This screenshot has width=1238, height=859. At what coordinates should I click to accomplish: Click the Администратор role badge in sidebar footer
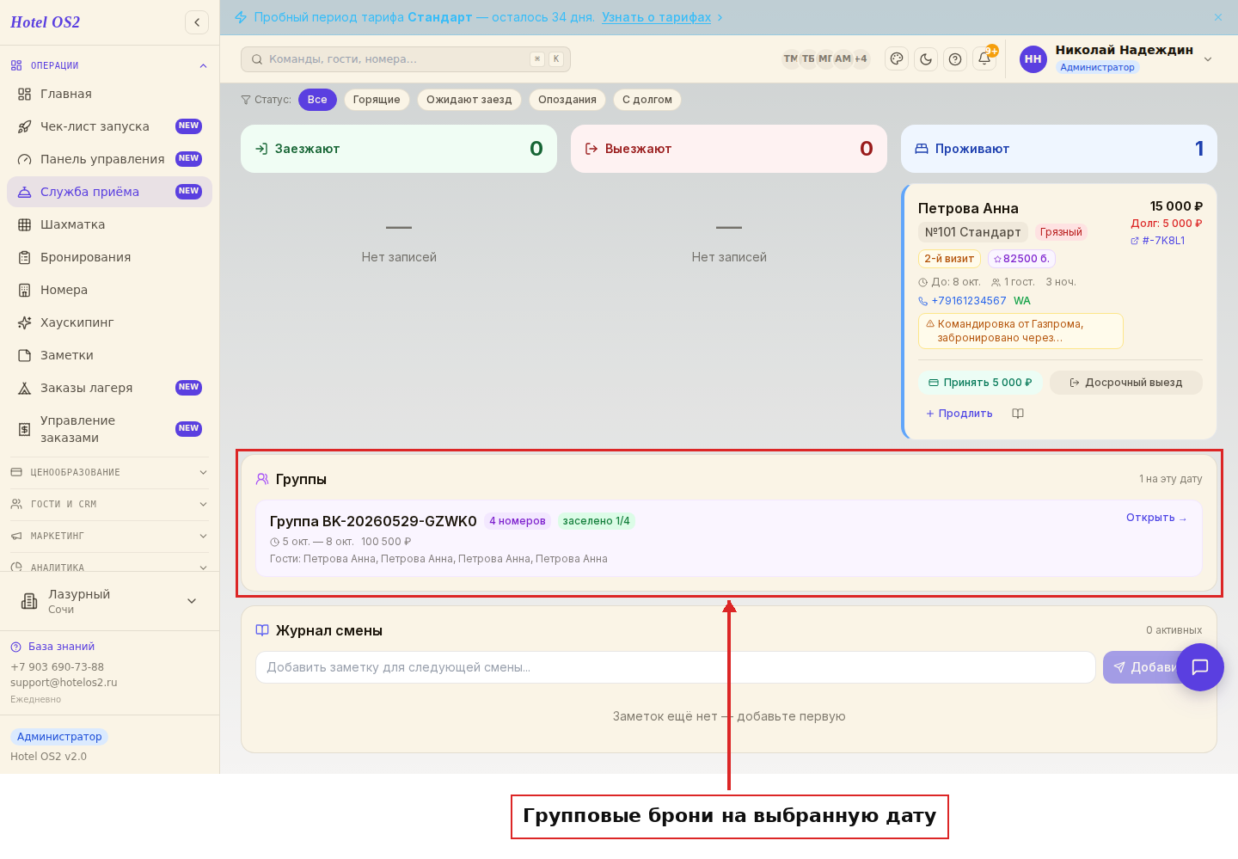(59, 737)
